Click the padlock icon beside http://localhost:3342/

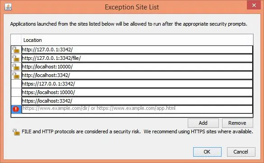coord(16,76)
